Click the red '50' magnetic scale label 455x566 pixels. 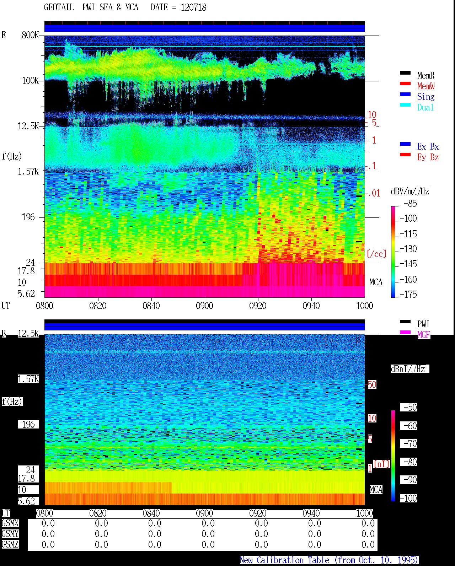(x=372, y=384)
